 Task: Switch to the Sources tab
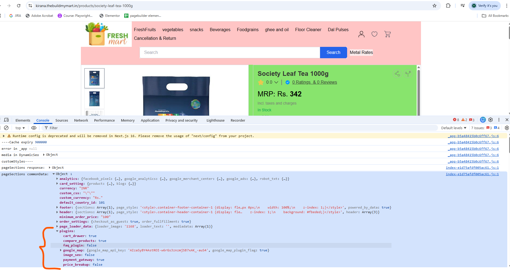coord(62,120)
